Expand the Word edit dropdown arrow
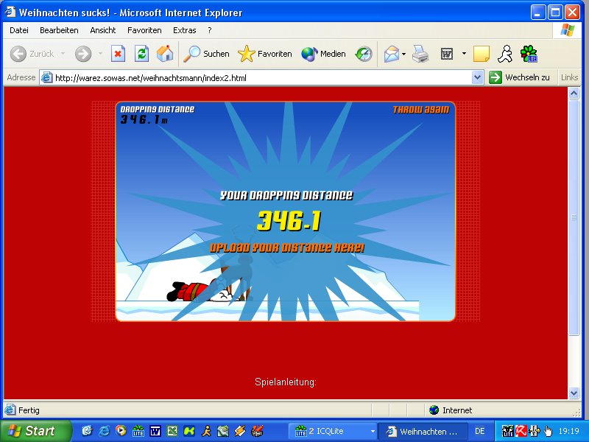 (464, 54)
